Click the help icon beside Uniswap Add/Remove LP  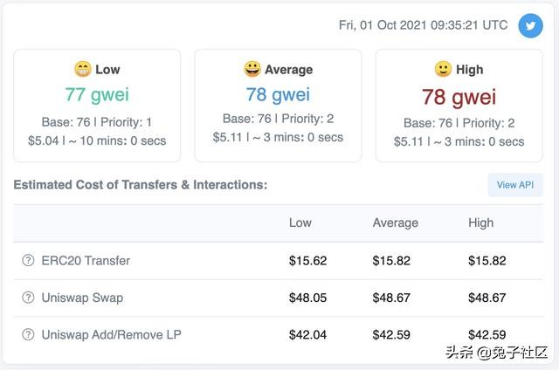tap(28, 334)
